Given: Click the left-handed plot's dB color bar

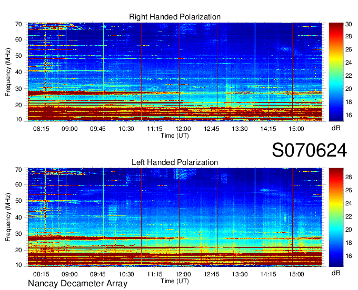Looking at the screenshot, I should (x=336, y=217).
